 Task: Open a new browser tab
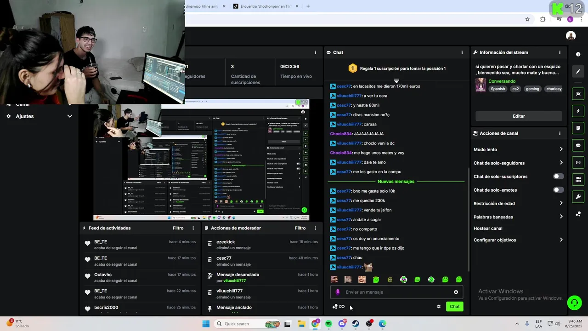(308, 6)
